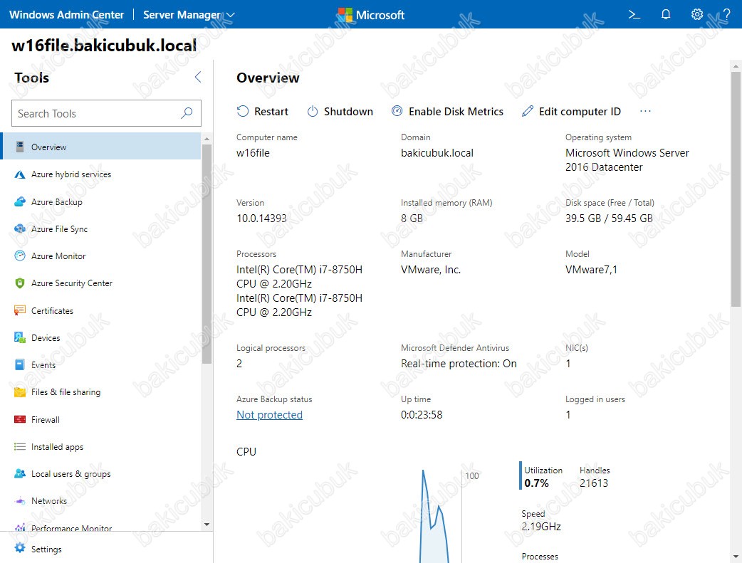
Task: Open the Azure Monitor tool
Action: 102,256
